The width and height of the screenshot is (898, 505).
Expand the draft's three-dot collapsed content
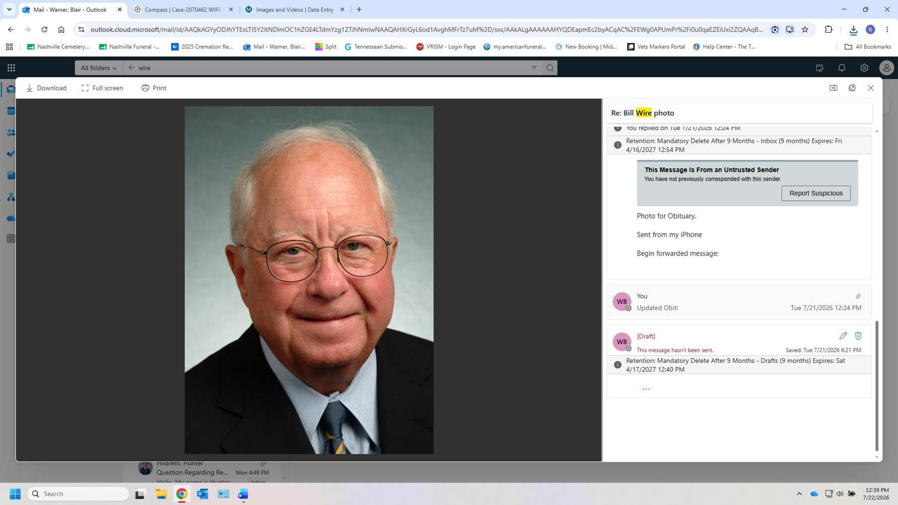pyautogui.click(x=646, y=389)
